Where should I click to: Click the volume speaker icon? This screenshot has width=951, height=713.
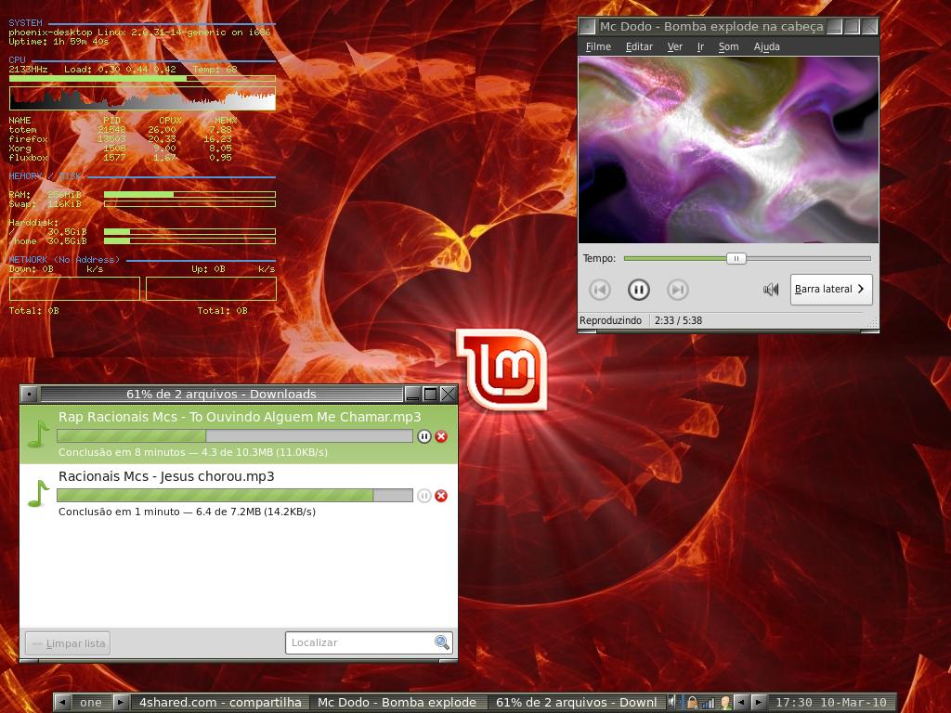pyautogui.click(x=770, y=290)
